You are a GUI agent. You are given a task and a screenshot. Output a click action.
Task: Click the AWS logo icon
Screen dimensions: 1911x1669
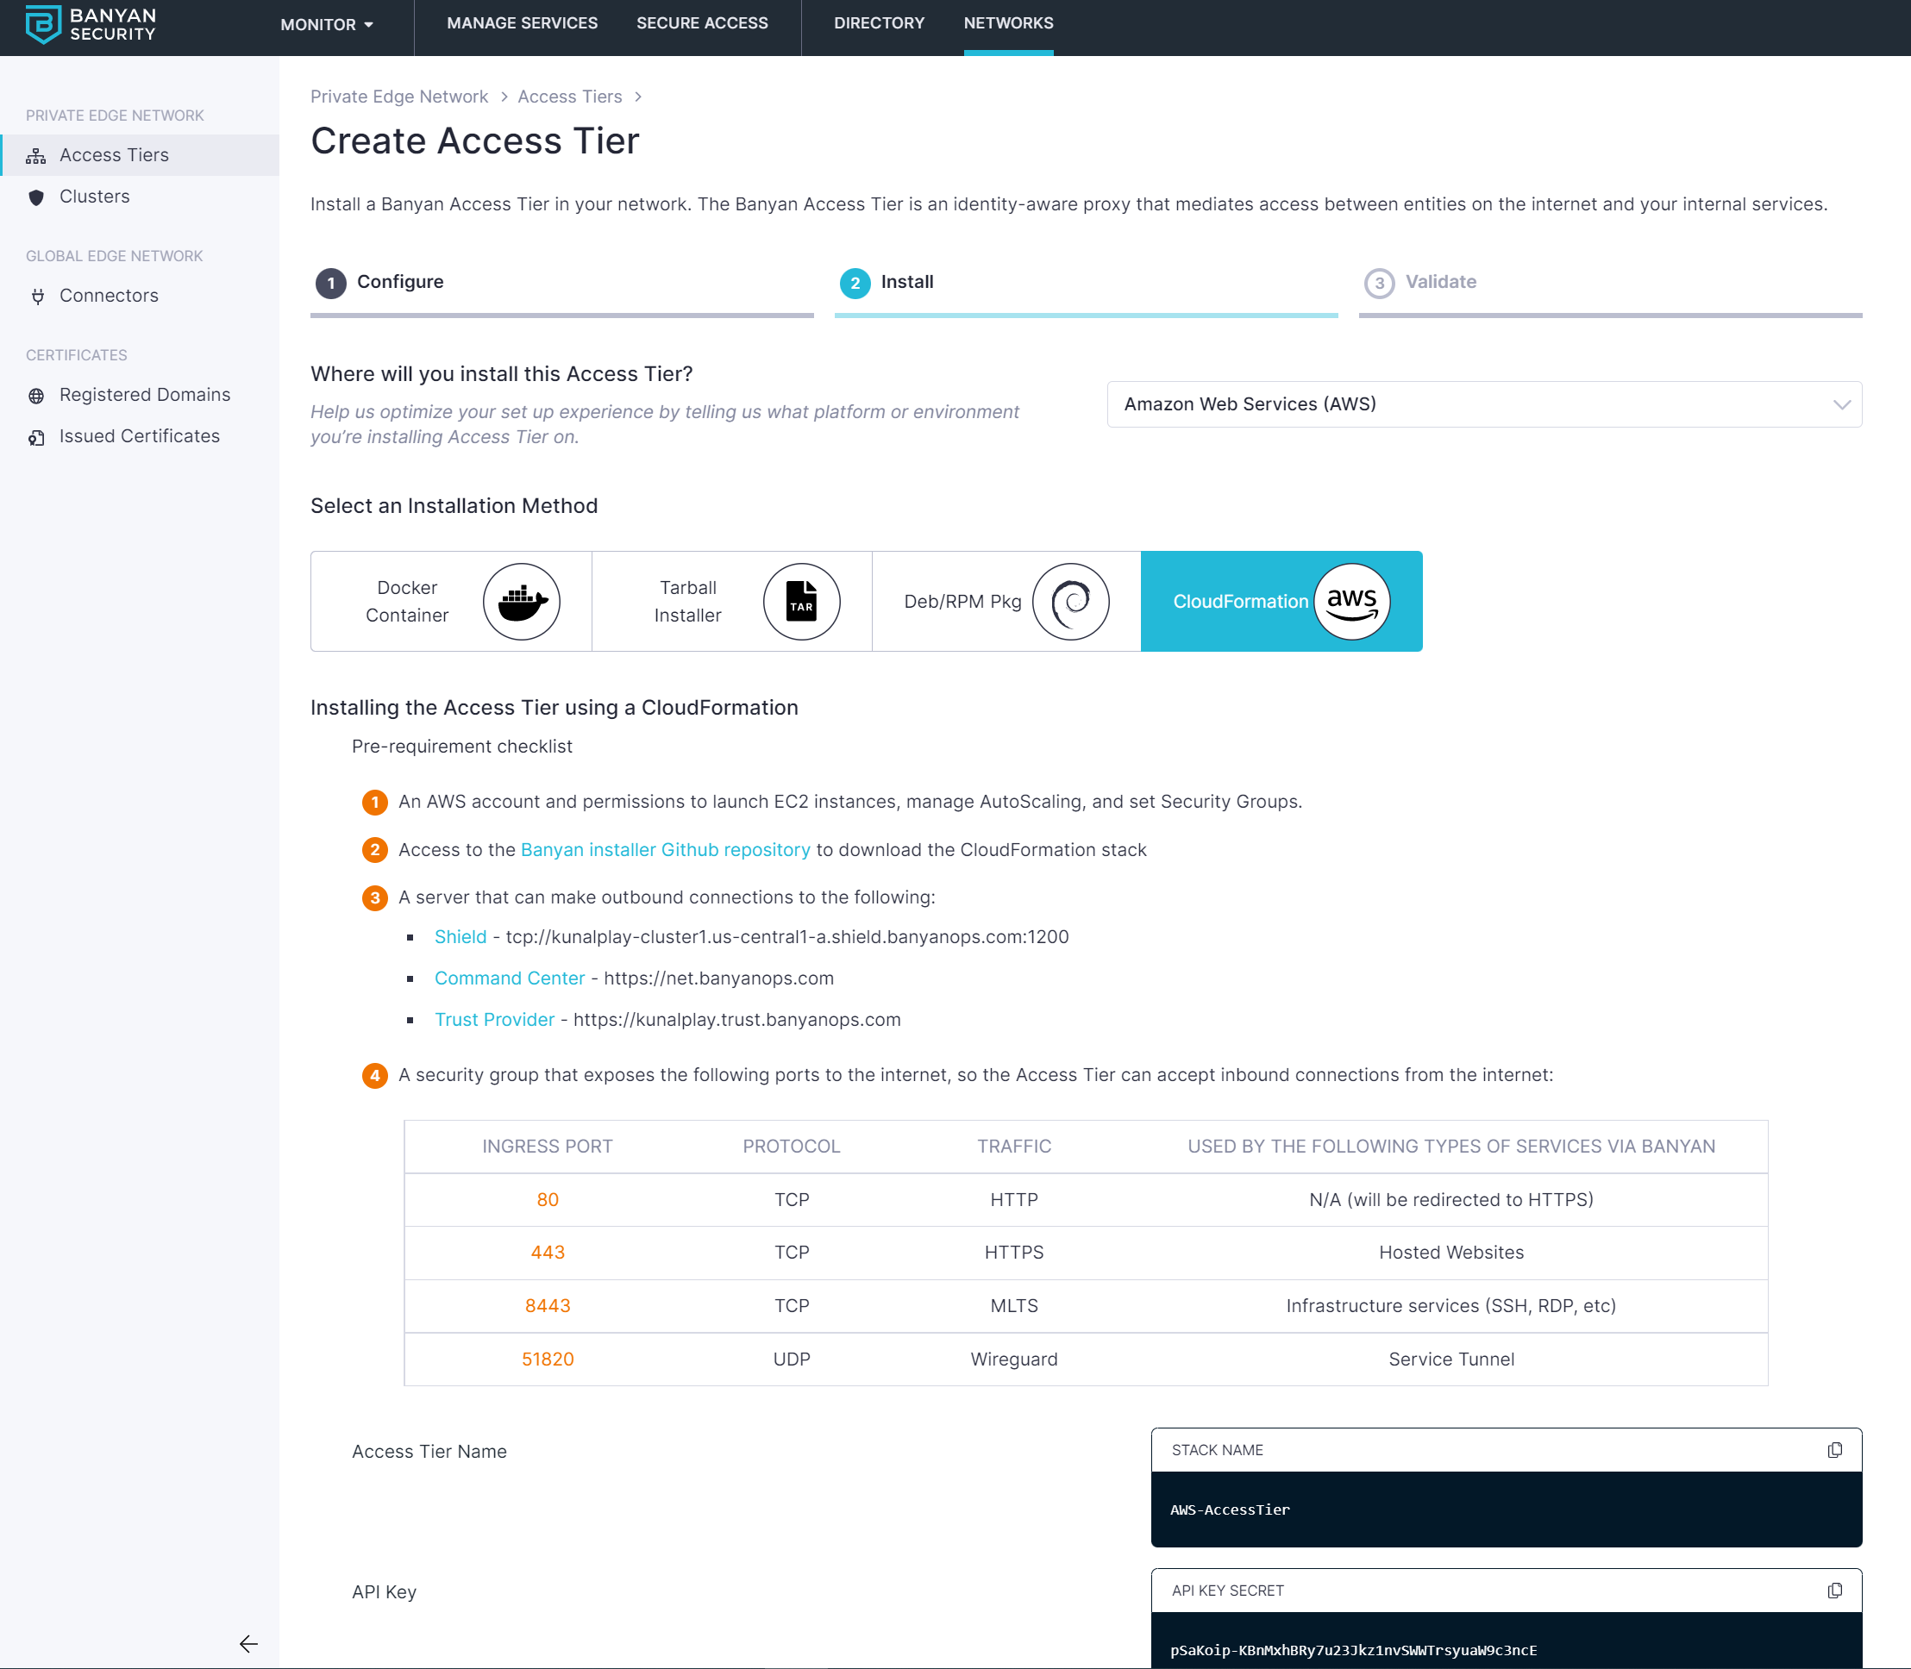click(x=1352, y=602)
